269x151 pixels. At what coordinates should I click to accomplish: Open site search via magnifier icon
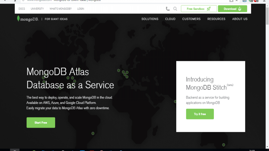[175, 9]
